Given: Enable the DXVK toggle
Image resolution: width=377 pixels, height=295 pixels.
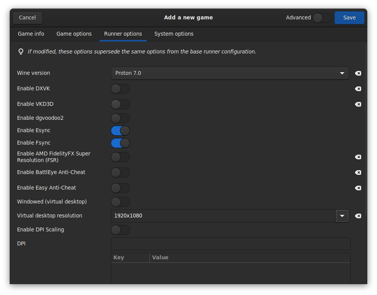Looking at the screenshot, I should 120,89.
